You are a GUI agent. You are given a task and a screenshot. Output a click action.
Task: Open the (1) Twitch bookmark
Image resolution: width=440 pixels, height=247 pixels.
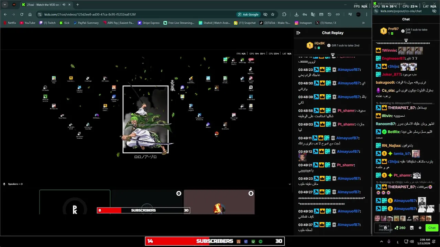point(47,23)
